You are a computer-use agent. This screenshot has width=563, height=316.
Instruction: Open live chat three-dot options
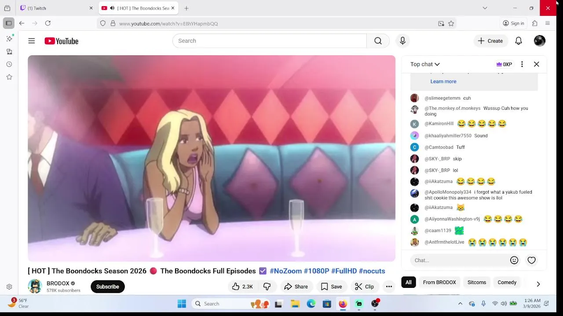[522, 64]
